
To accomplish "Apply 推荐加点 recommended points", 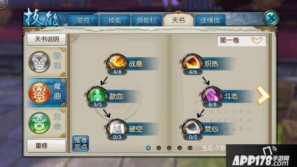I will tap(81, 143).
